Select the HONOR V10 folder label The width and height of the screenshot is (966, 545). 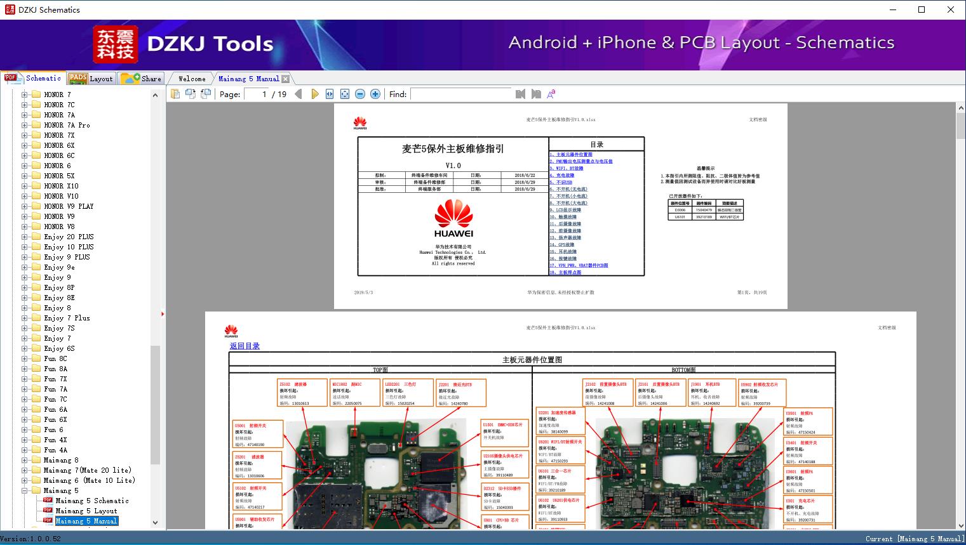[61, 196]
